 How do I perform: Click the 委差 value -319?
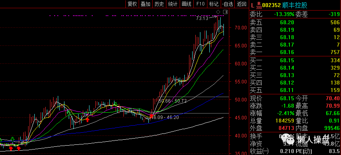(x=334, y=14)
